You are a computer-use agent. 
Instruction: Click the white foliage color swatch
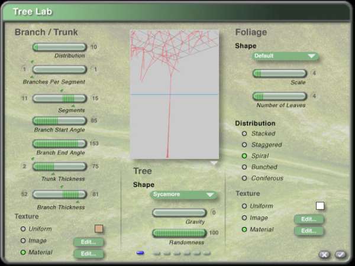pos(320,206)
